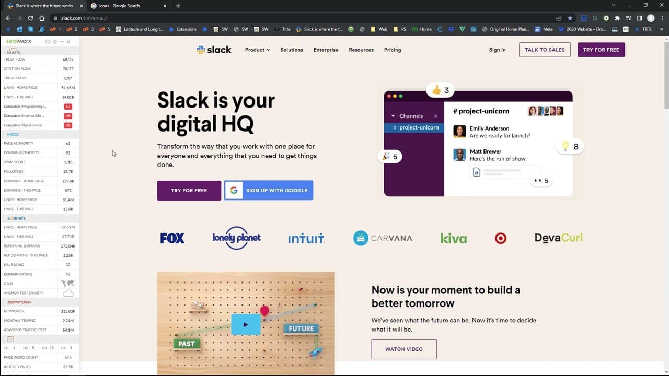Open serpworx panel settings gear
The width and height of the screenshot is (669, 376).
55,41
